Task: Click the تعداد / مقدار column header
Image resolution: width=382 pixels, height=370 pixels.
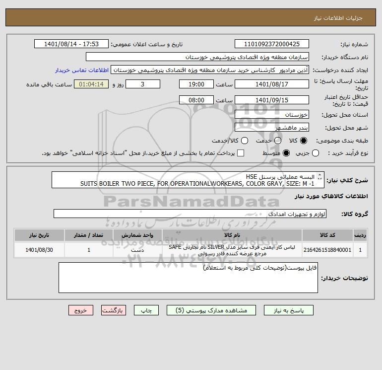Action: (89, 235)
